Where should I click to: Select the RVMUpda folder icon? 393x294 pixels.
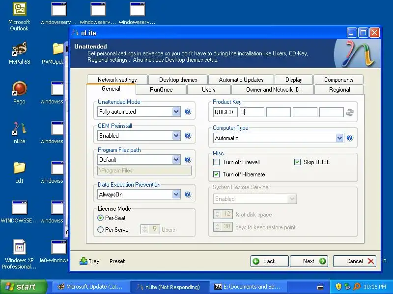[x=57, y=53]
